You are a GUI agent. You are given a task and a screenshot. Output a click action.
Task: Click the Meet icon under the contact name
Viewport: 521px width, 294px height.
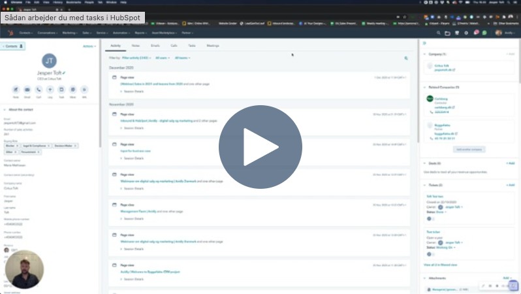coord(72,90)
